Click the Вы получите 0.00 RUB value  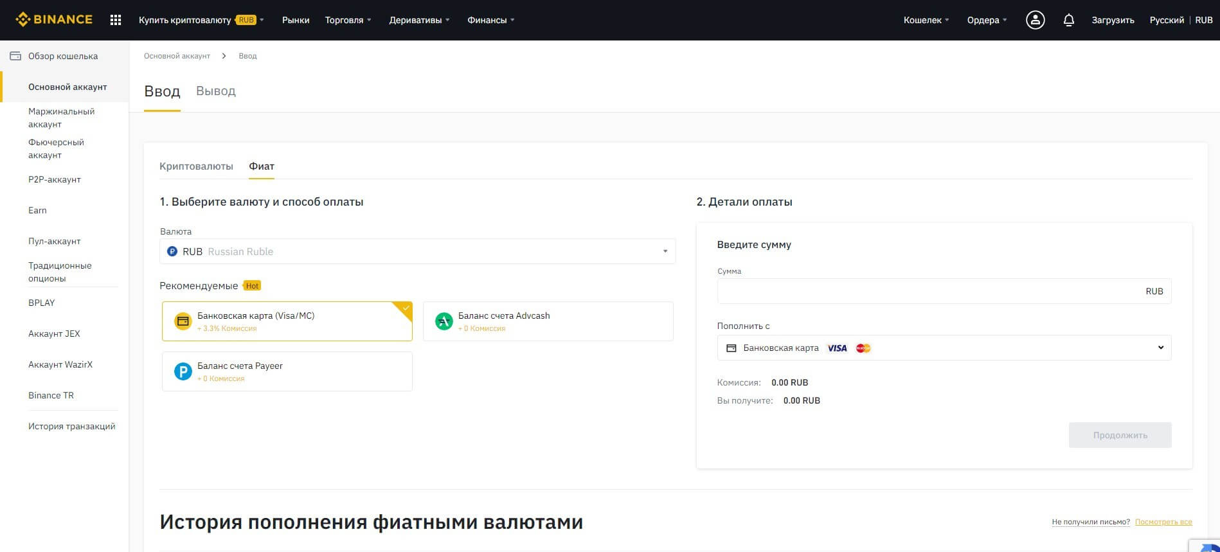point(802,400)
